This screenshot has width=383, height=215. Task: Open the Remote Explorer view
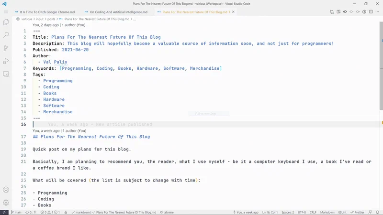pos(6,74)
